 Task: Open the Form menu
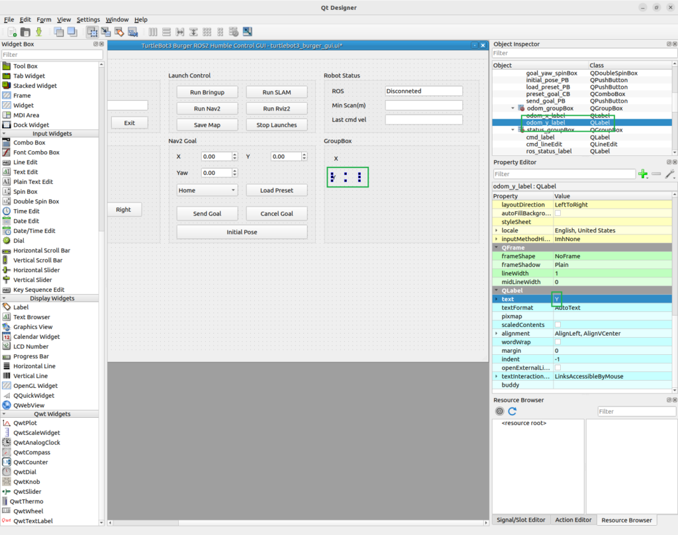point(44,19)
